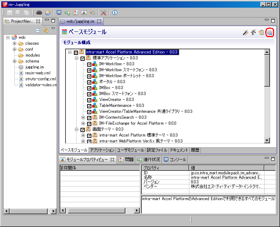Click the 依存関係 pane scroll right arrow
Image resolution: width=280 pixels, height=227 pixels.
(137, 211)
